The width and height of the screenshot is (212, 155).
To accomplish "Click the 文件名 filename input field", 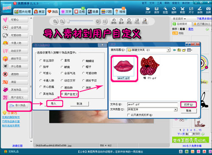I will [x=152, y=105].
